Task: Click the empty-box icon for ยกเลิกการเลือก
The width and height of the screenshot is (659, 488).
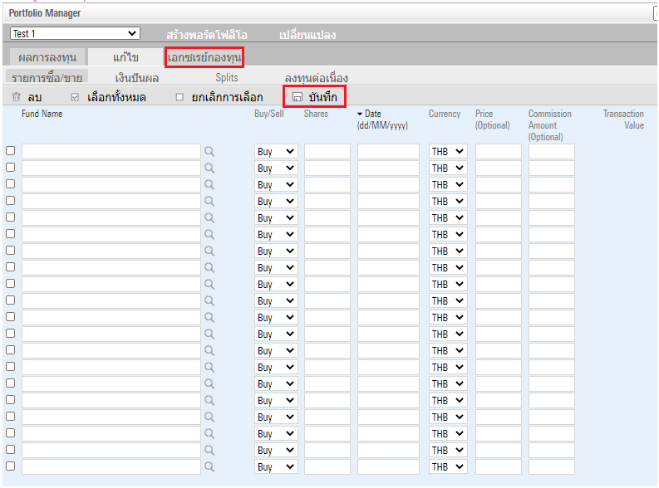Action: 180,97
